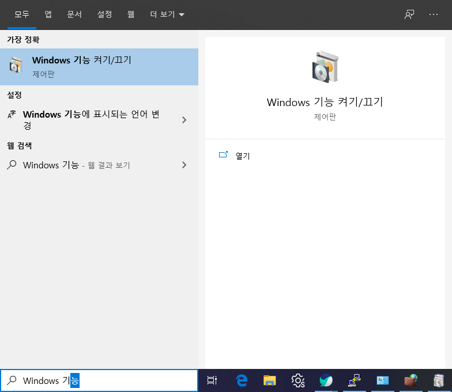Open the Settings gear on taskbar
Screen dimensions: 452x392
297,380
